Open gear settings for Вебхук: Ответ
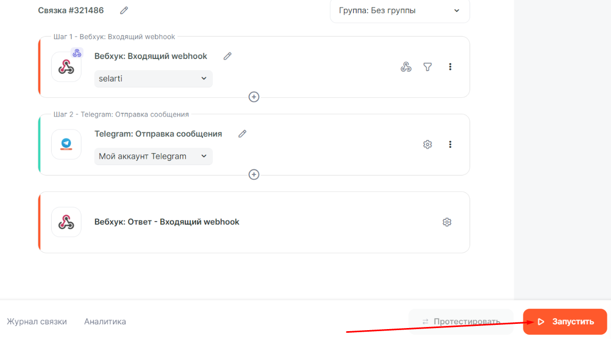Screen dimensions: 611x339 (x=447, y=222)
